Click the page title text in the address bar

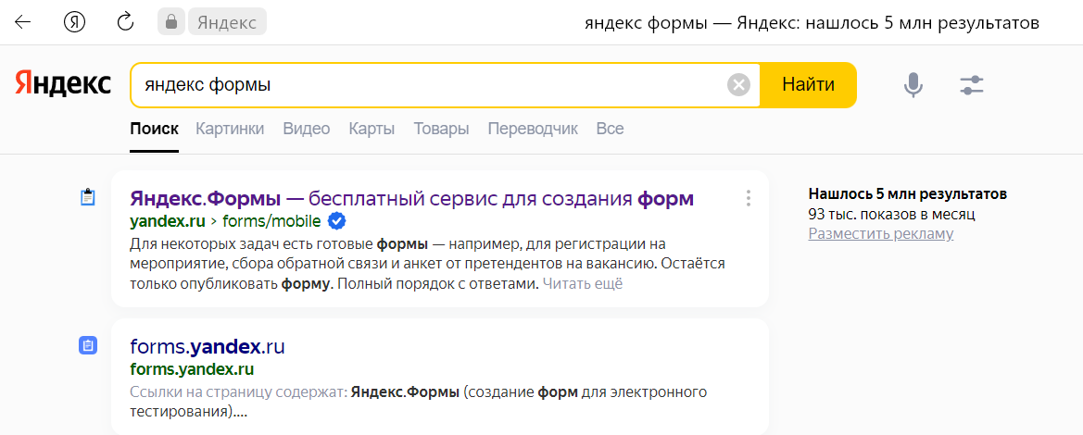tap(812, 23)
